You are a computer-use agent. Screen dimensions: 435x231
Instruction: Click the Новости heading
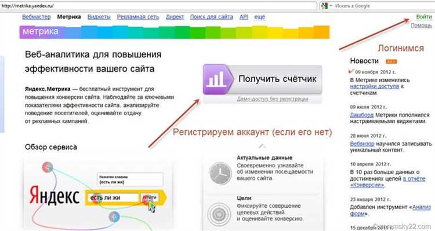click(364, 61)
